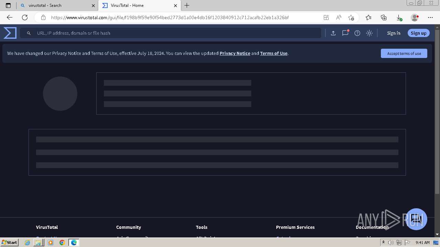Close the VirusTotal - Home tab
Screen dimensions: 440x247
(x=175, y=5)
